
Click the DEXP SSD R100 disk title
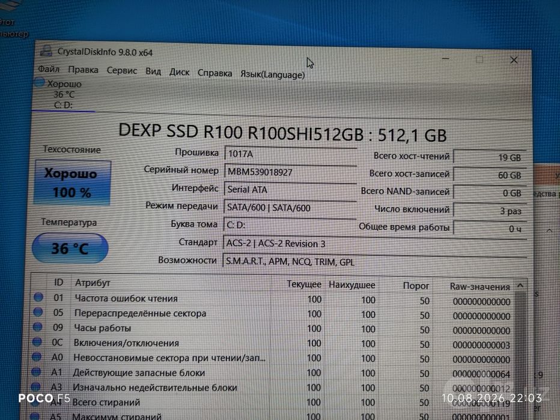pos(282,133)
